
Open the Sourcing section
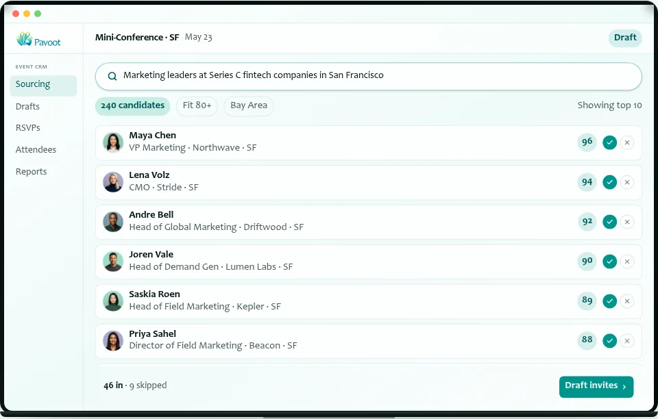click(43, 85)
